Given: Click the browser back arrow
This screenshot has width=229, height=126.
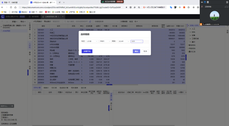Looking at the screenshot, I should point(2,7).
